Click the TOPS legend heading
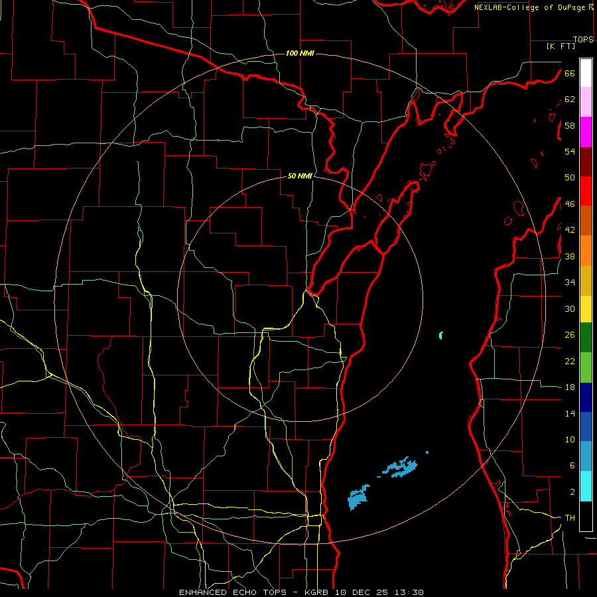The image size is (597, 597). 583,39
